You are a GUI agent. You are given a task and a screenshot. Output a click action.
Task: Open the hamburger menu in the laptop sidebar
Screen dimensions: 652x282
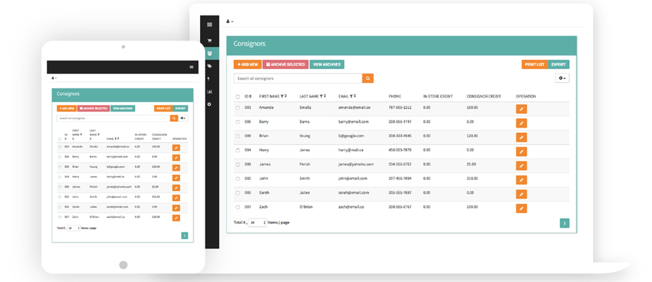[209, 25]
